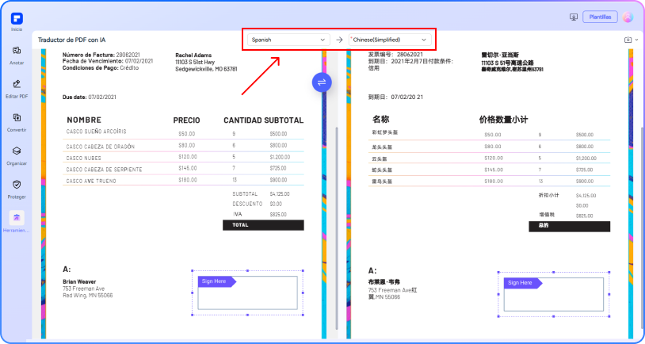Click the 增值税 label in translated document
The image size is (645, 344).
coord(547,215)
